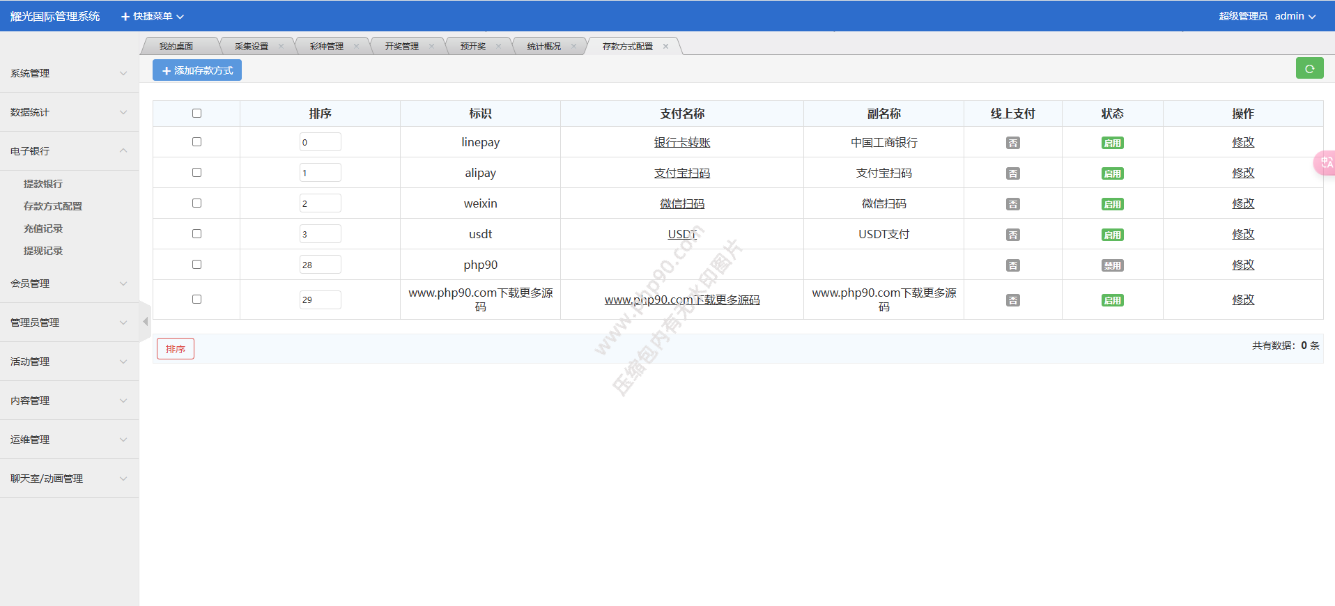1335x606 pixels.
Task: Check the select-all checkbox in table header
Action: point(196,114)
